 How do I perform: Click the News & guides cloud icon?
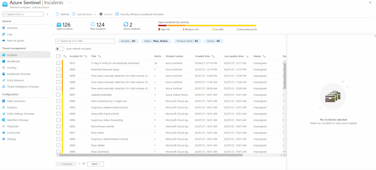(4, 41)
